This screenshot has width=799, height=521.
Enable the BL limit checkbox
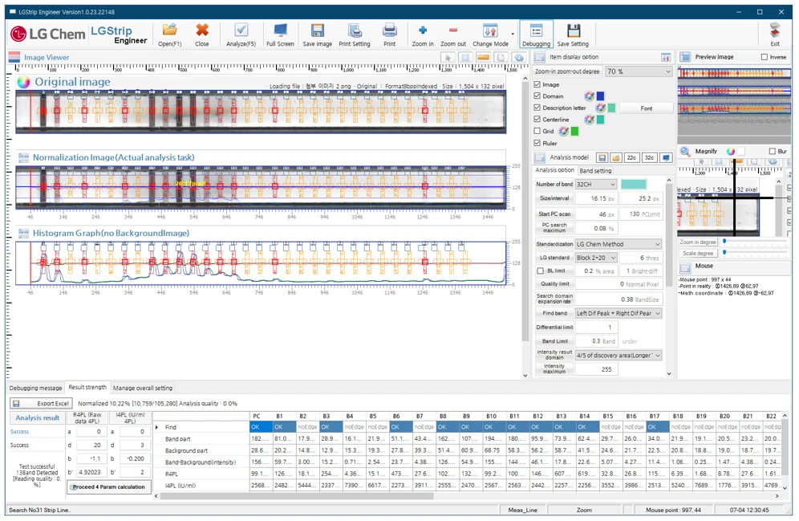pyautogui.click(x=541, y=271)
